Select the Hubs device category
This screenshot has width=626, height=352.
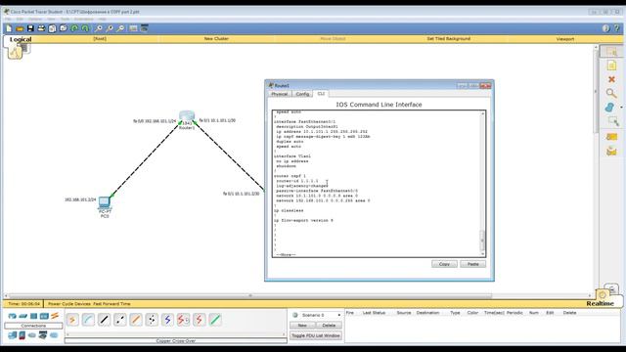point(33,316)
